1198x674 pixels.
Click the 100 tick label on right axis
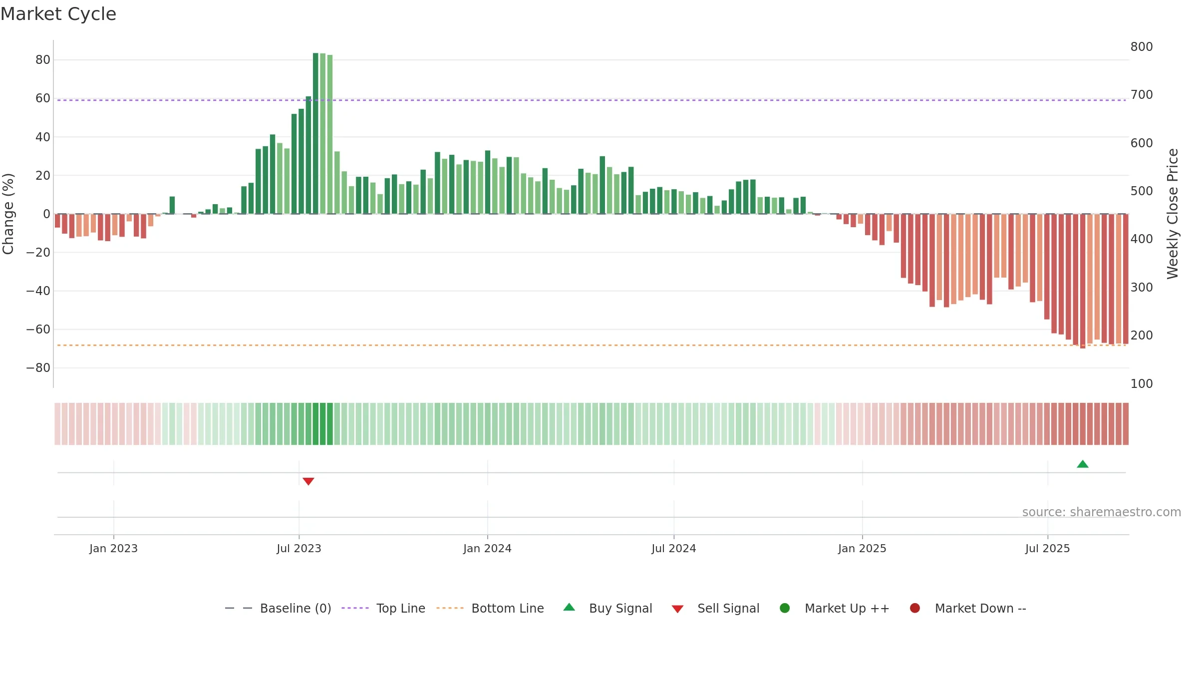(1142, 384)
